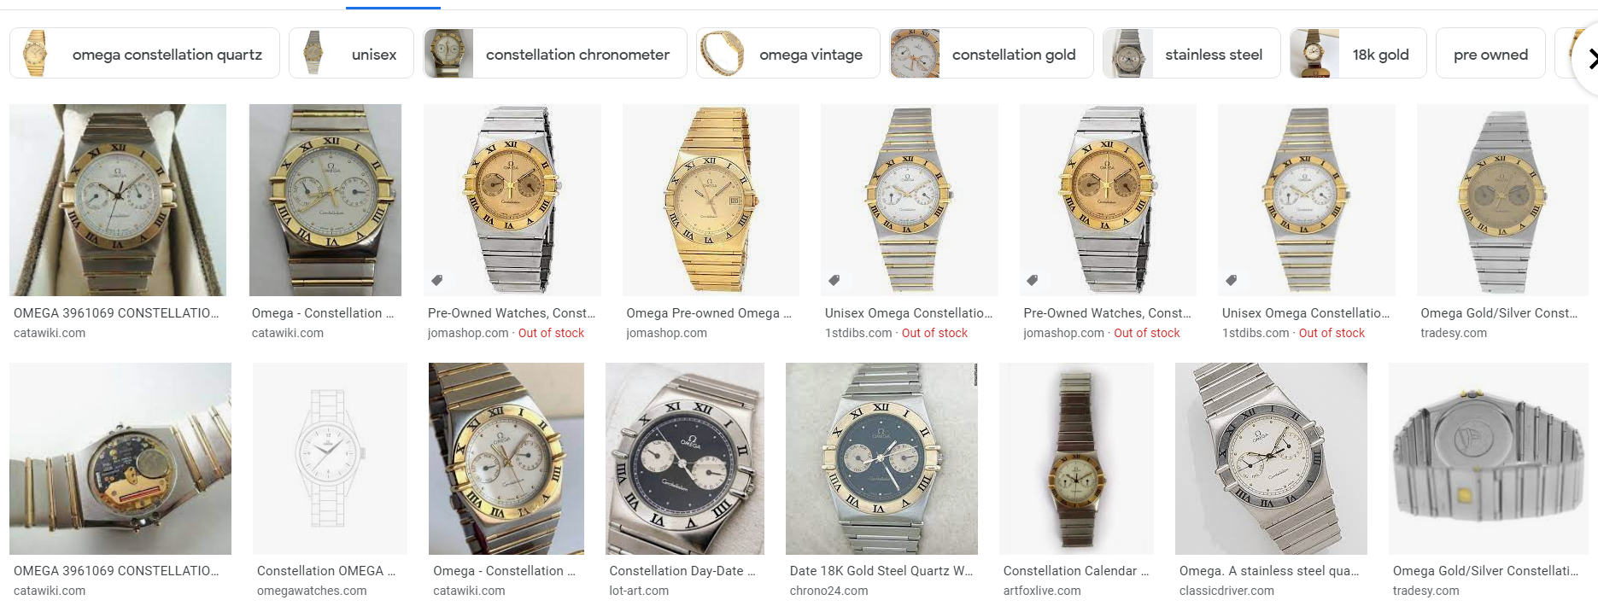This screenshot has height=606, width=1598.
Task: Open the 'Date 18K Gold Steel Quartz' chrono24 link
Action: coord(881,570)
